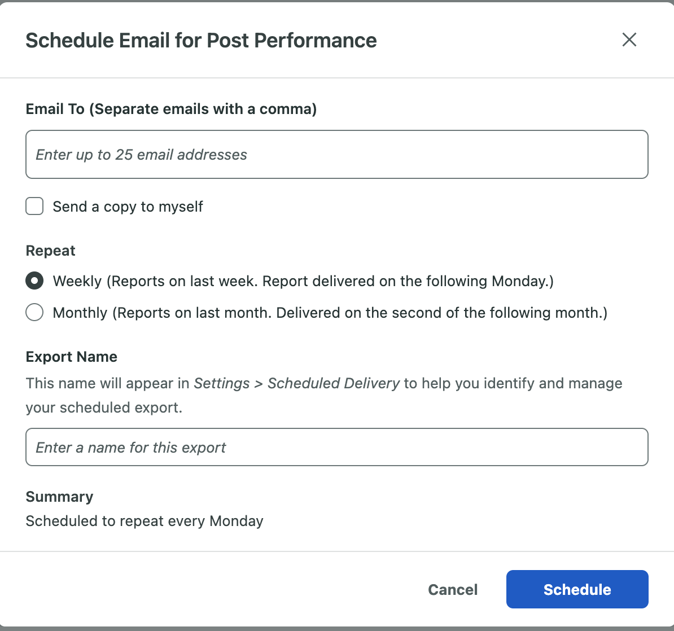This screenshot has height=631, width=674.
Task: Click the Cancel button
Action: [x=452, y=589]
